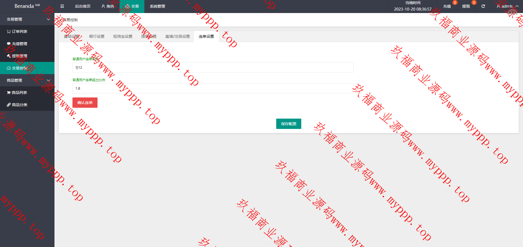Click the 普通用户连单超出比例 input field
This screenshot has width=523, height=247.
(212, 88)
